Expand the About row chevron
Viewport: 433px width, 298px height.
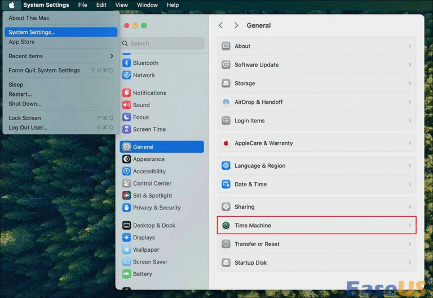coord(409,46)
